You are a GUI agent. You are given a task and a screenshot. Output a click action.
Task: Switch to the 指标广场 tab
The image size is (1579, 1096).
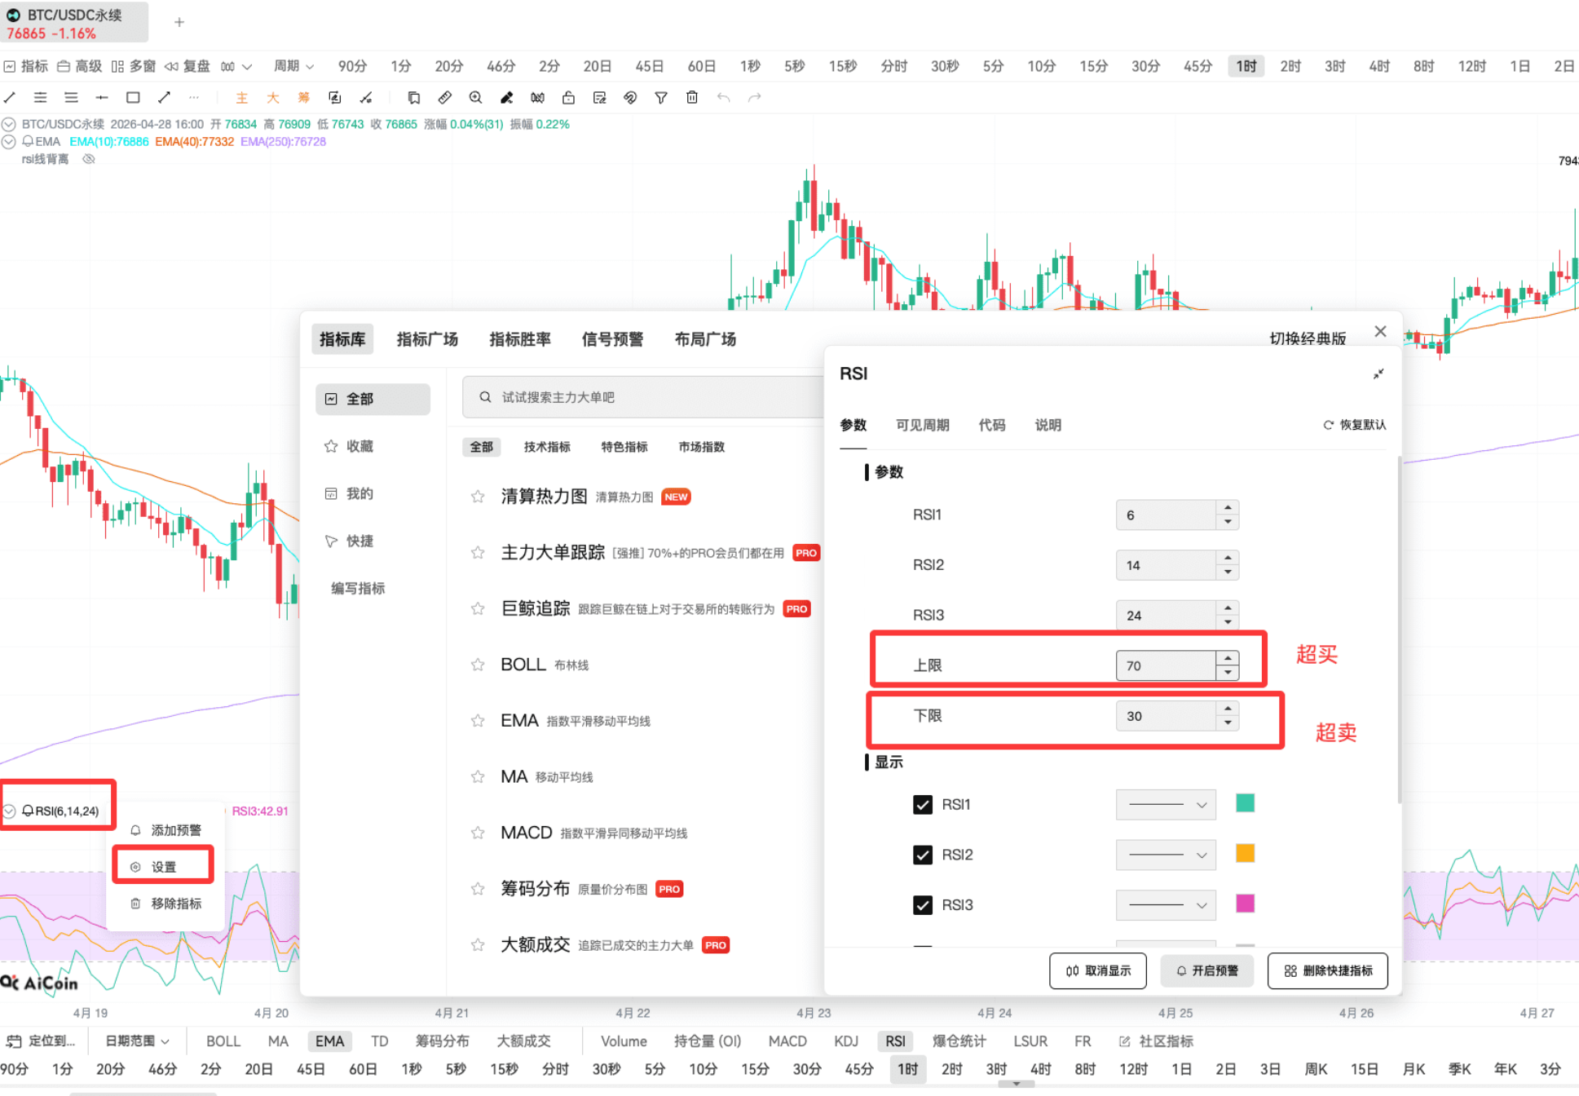[426, 339]
